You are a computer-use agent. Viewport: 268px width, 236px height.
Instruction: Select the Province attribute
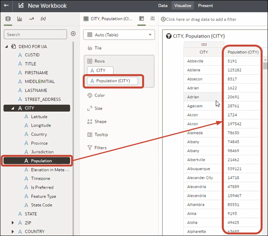click(39, 143)
